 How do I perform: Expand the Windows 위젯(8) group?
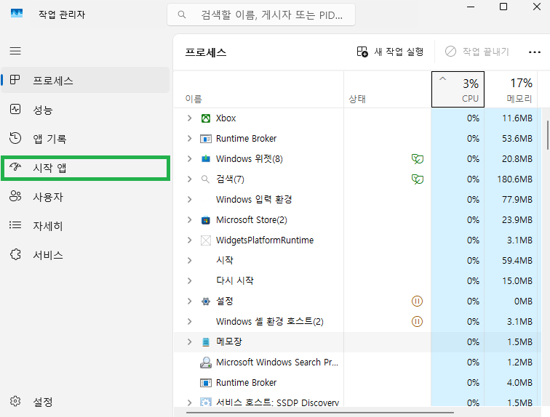tap(189, 159)
